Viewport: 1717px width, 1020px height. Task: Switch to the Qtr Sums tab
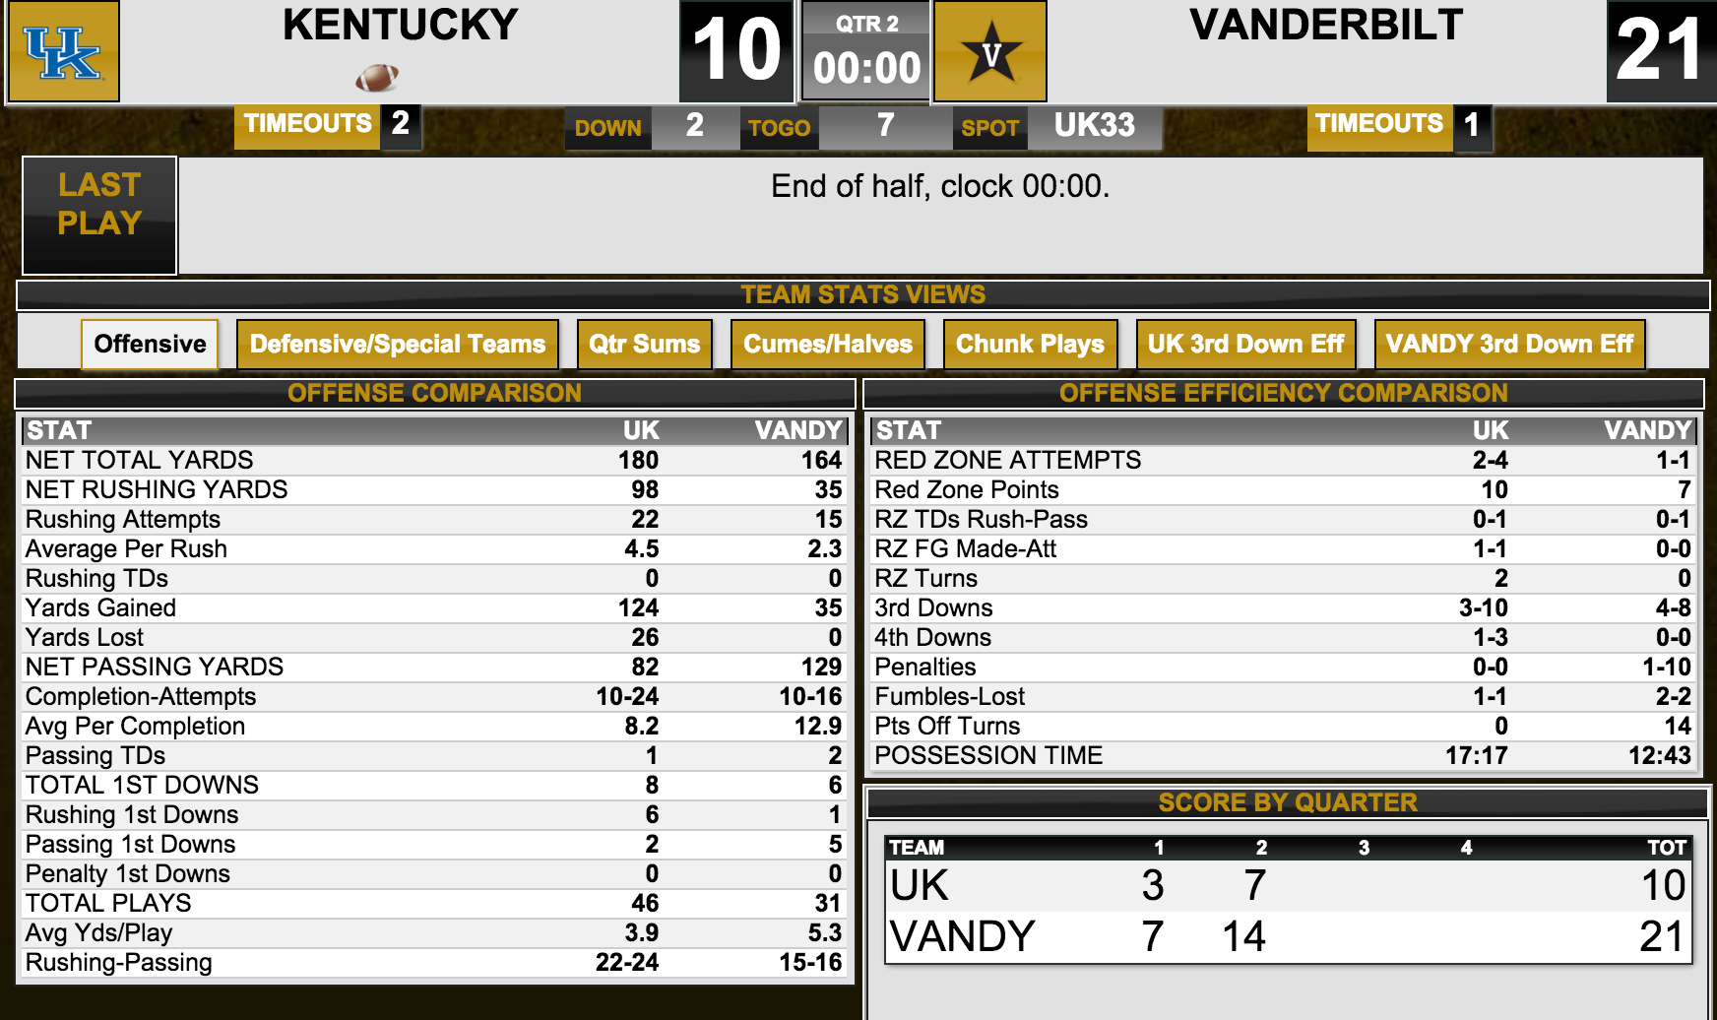[644, 344]
